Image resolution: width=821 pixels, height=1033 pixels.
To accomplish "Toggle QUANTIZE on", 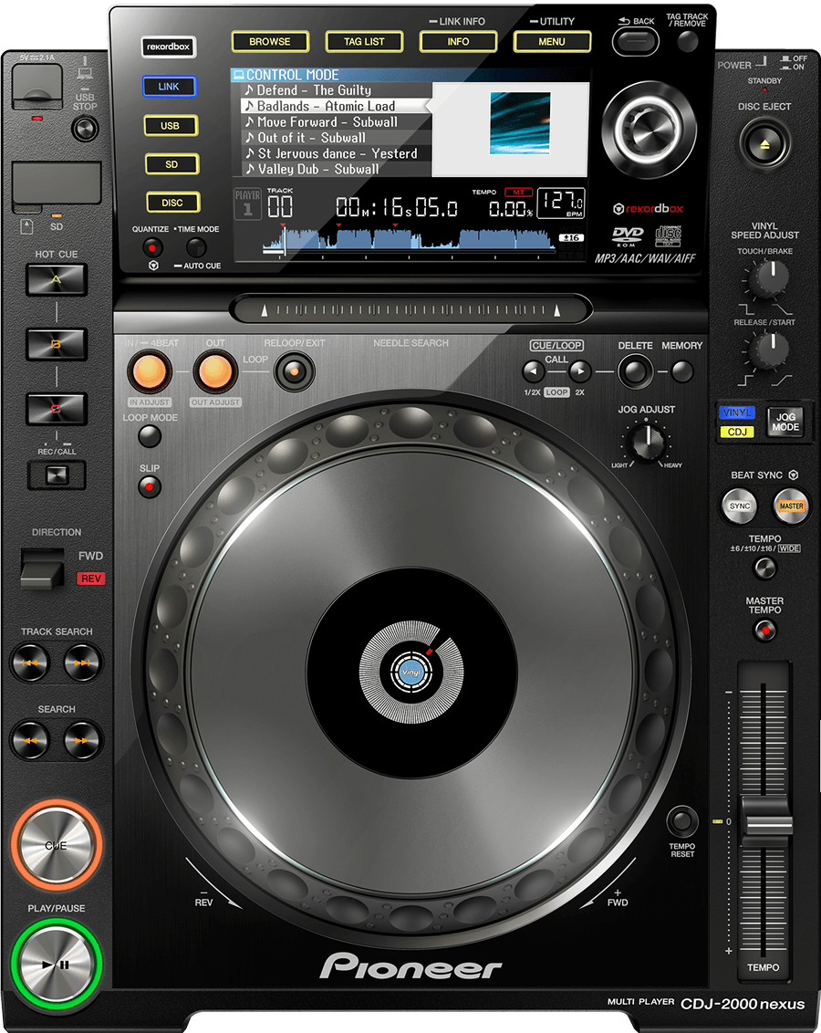I will [152, 247].
